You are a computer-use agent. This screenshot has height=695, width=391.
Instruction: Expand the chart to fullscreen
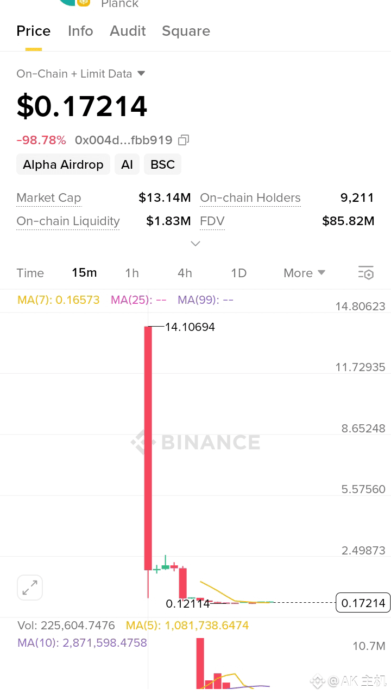click(30, 588)
